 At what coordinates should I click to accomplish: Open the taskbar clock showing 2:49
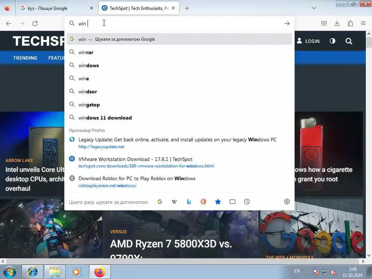(352, 272)
